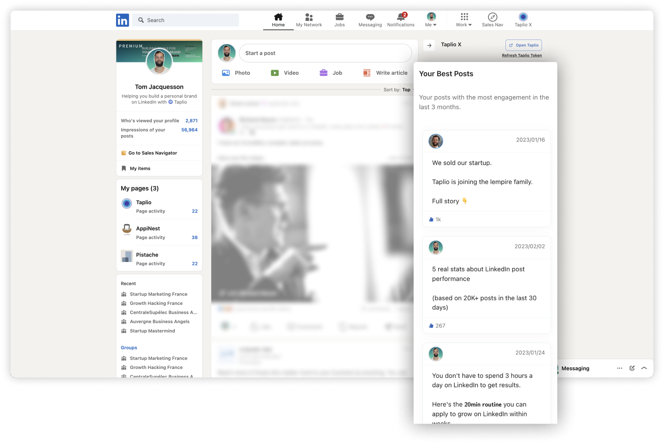This screenshot has height=445, width=664.
Task: Open CentraleSupélec Business A... in Recent
Action: tap(164, 313)
